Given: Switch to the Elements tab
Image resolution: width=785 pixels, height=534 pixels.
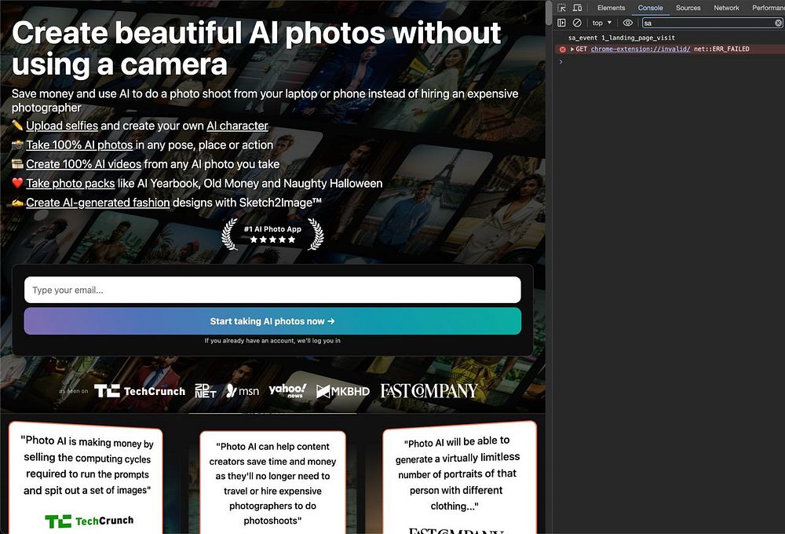Looking at the screenshot, I should (611, 8).
